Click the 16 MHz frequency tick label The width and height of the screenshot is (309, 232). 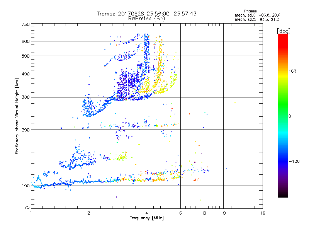click(263, 213)
